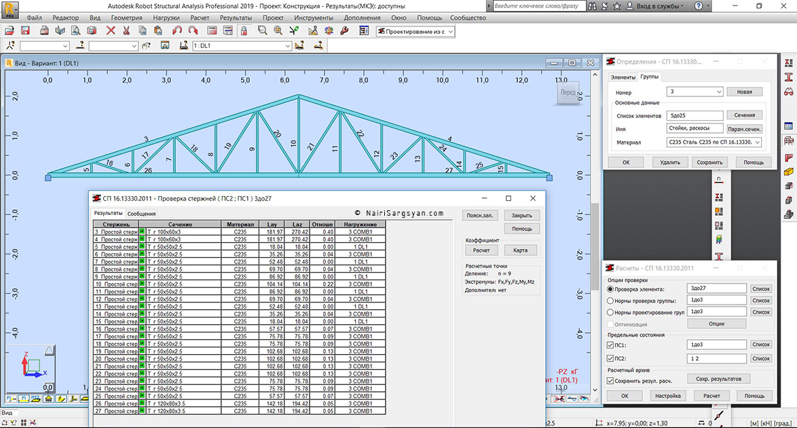Click 'Сохр. результатов' button
The width and height of the screenshot is (797, 428).
(x=718, y=378)
